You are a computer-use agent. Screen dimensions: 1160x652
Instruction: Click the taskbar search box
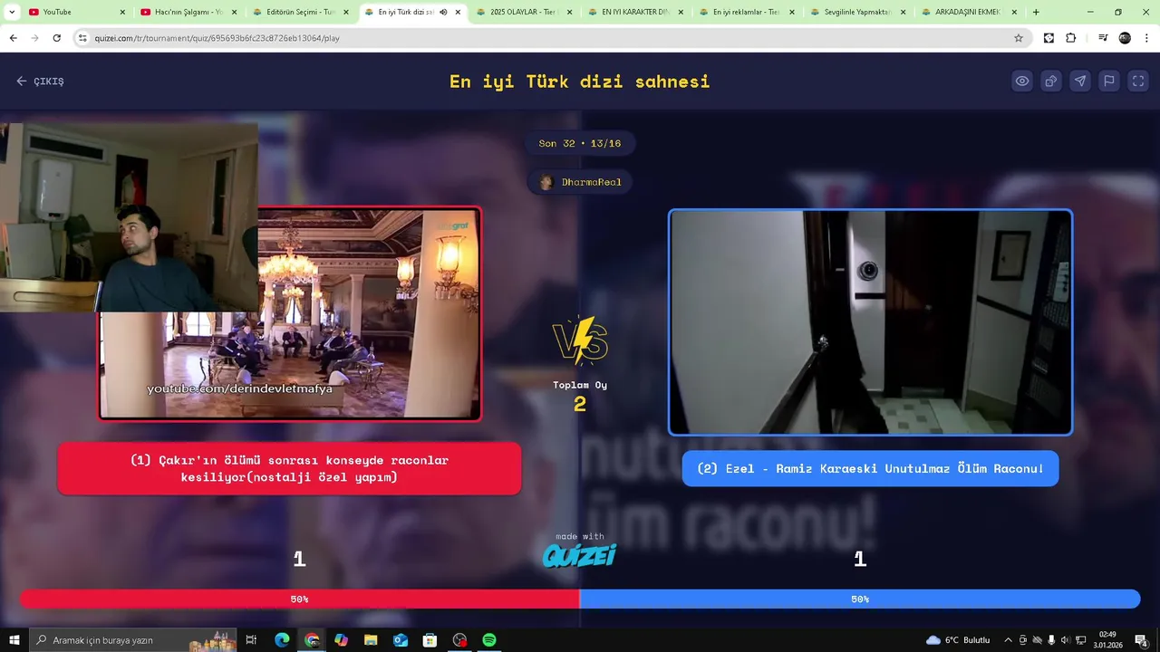point(133,640)
